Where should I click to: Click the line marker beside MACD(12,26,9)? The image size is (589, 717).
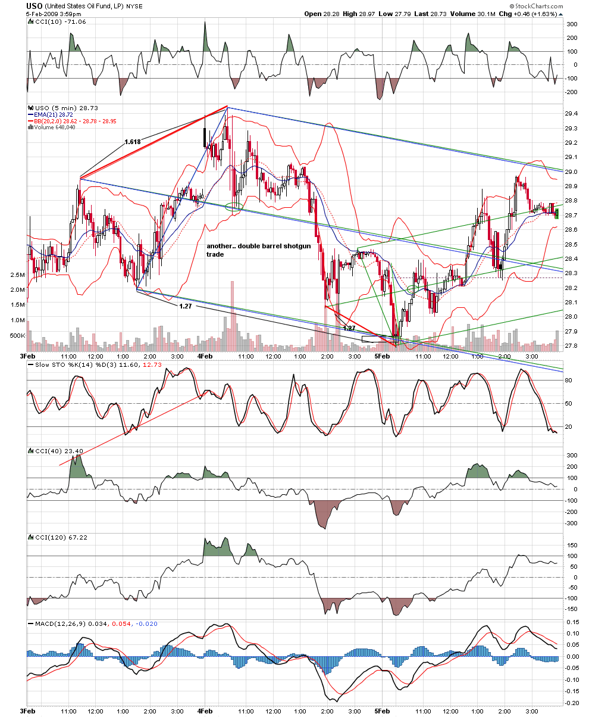click(30, 624)
